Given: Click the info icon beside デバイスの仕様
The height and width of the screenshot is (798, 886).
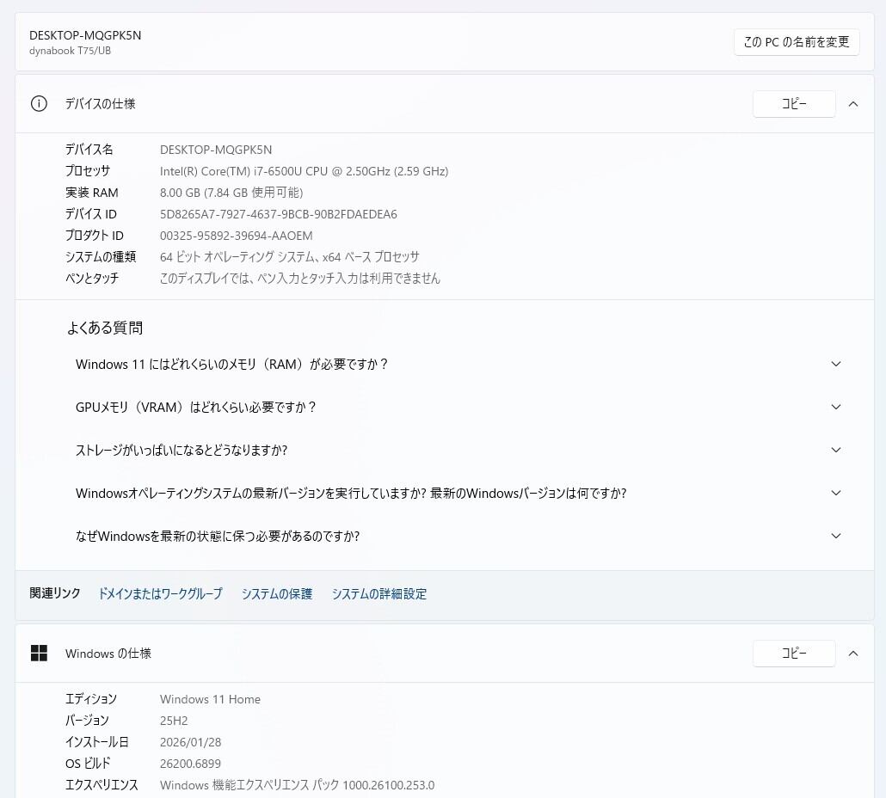Looking at the screenshot, I should click(39, 104).
